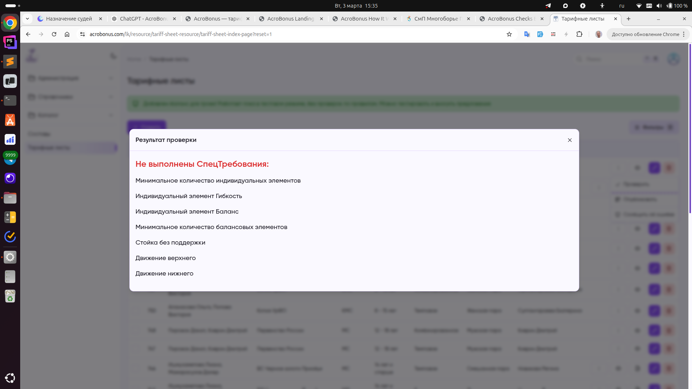Image resolution: width=692 pixels, height=389 pixels.
Task: Open tab search dropdown arrow
Action: (x=27, y=19)
